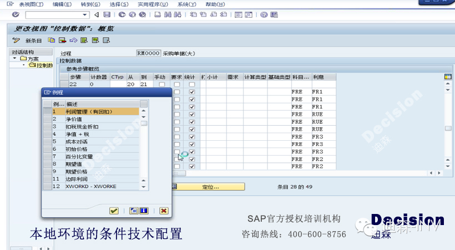Click main table horizontal scroll-left arrow
The width and height of the screenshot is (455, 250).
click(431, 173)
